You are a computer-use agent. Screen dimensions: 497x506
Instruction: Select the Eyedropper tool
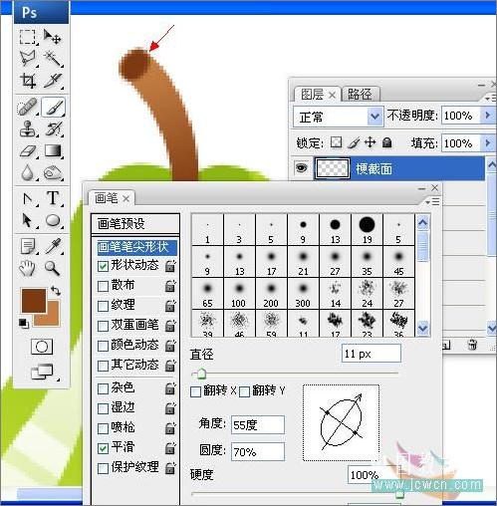(x=53, y=246)
